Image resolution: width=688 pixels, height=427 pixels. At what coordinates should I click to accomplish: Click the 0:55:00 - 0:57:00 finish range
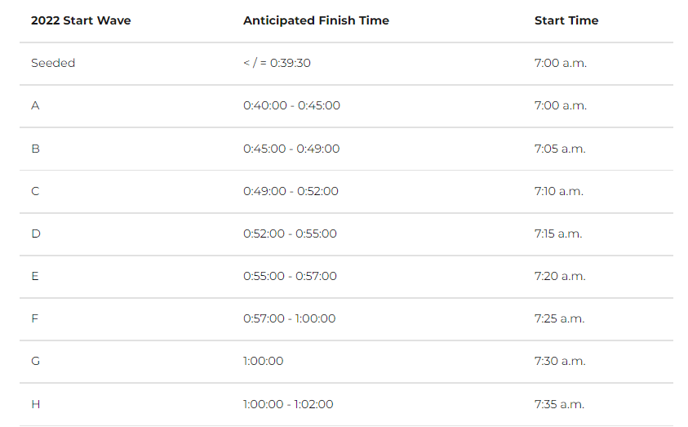(290, 276)
